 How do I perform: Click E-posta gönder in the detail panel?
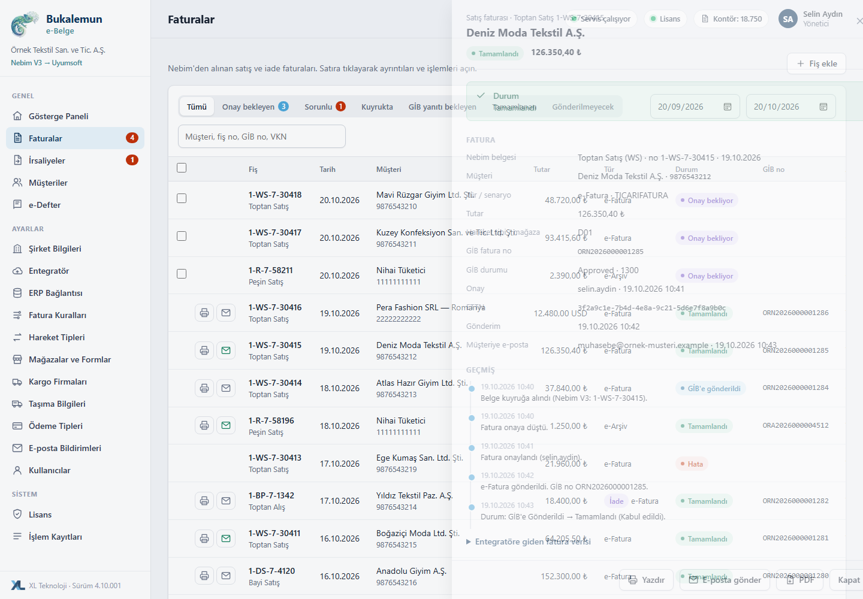(x=725, y=580)
